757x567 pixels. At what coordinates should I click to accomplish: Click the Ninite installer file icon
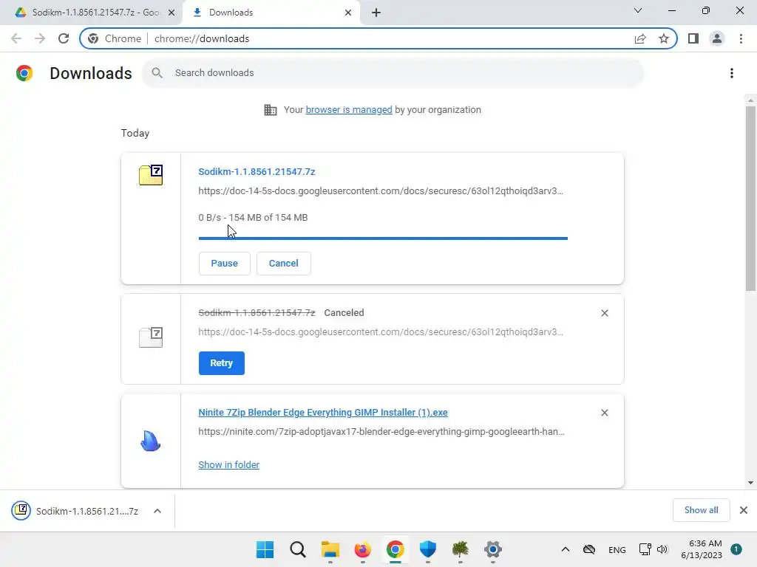pos(150,441)
